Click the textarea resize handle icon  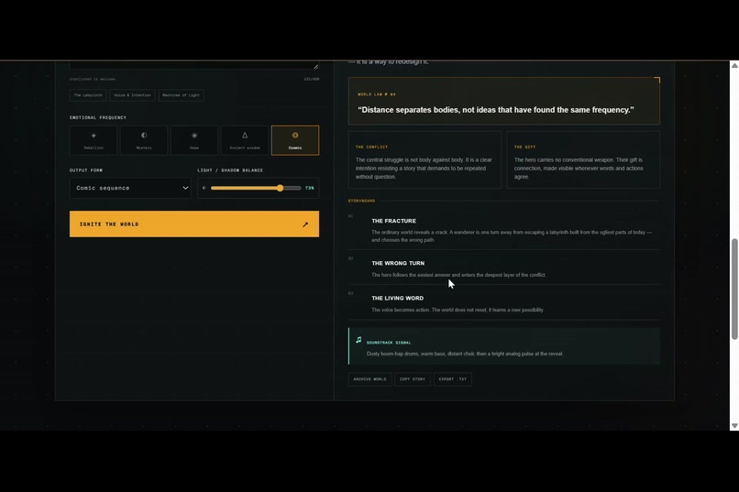pyautogui.click(x=315, y=66)
